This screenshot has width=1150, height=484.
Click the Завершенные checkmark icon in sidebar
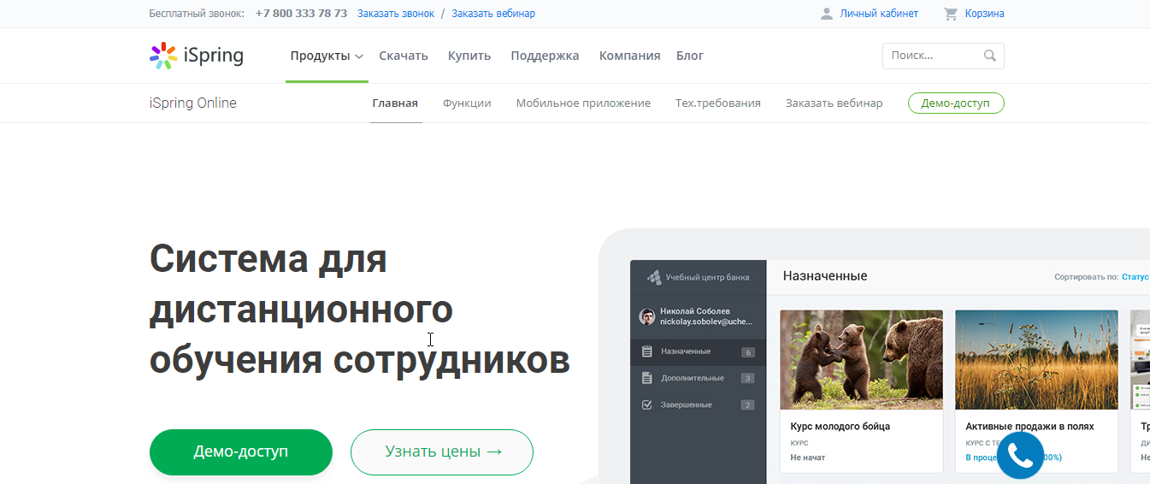pyautogui.click(x=646, y=404)
